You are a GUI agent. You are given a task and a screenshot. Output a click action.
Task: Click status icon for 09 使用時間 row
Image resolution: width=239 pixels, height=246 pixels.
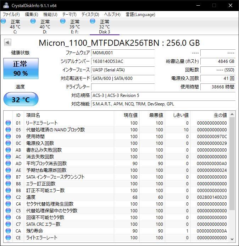[8, 136]
